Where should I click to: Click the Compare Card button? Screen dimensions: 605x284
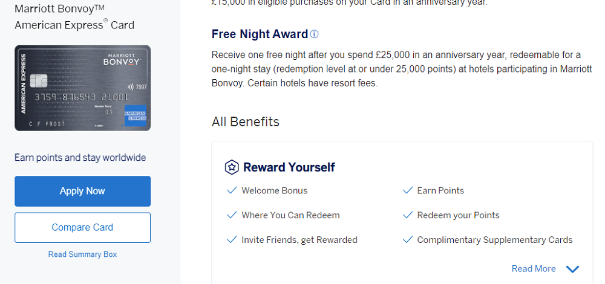[82, 227]
